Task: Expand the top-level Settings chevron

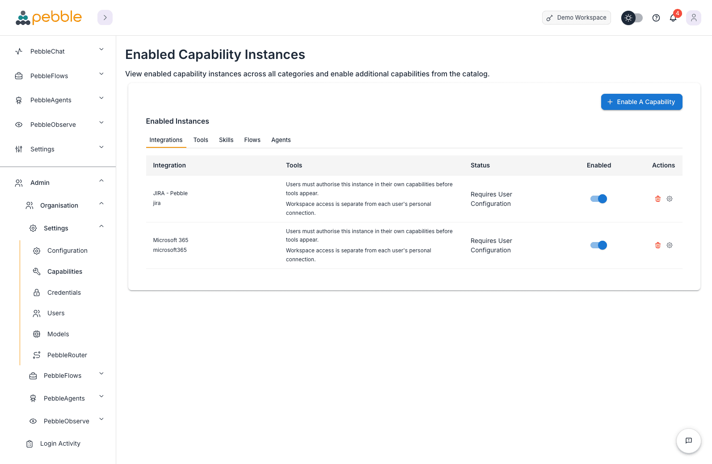Action: pos(101,147)
